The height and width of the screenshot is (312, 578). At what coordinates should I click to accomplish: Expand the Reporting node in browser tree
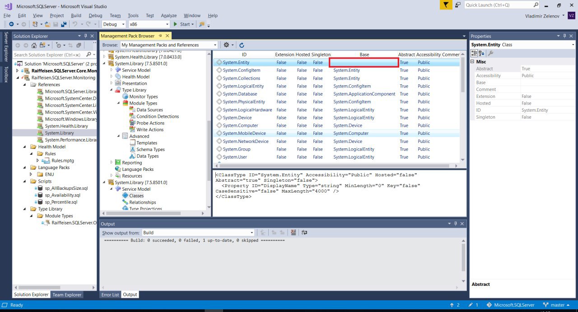pyautogui.click(x=112, y=163)
